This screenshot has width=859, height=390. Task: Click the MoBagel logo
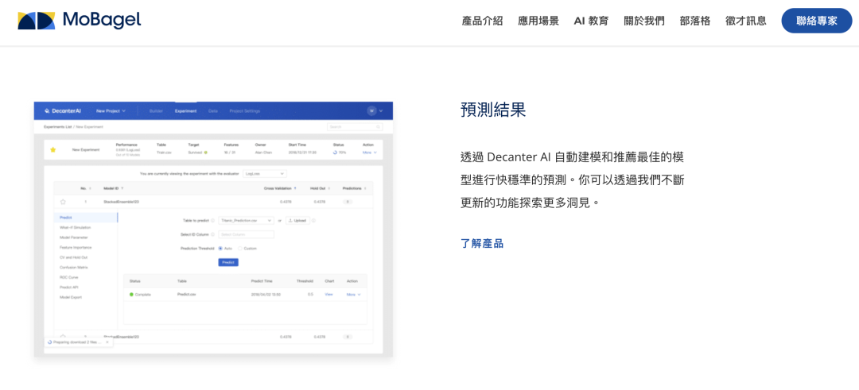coord(80,21)
